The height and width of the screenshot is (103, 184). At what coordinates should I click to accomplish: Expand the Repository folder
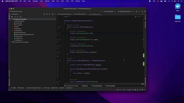tap(13, 31)
